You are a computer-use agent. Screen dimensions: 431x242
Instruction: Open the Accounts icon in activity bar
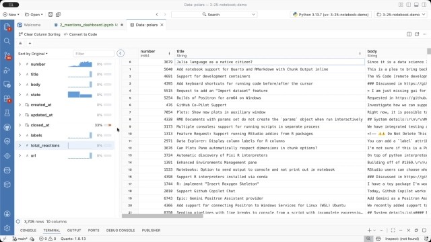[x=7, y=214]
